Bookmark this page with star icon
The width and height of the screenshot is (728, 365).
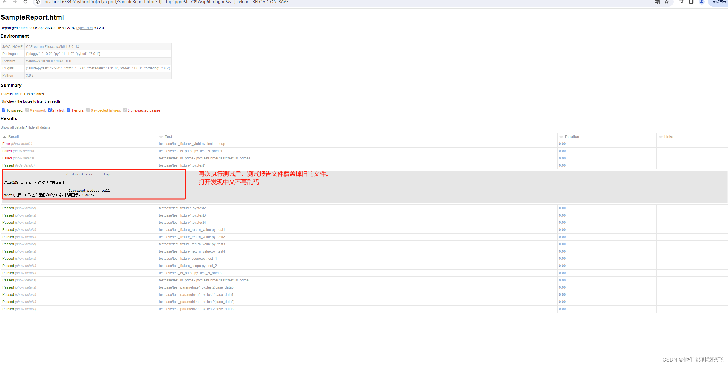pyautogui.click(x=667, y=2)
